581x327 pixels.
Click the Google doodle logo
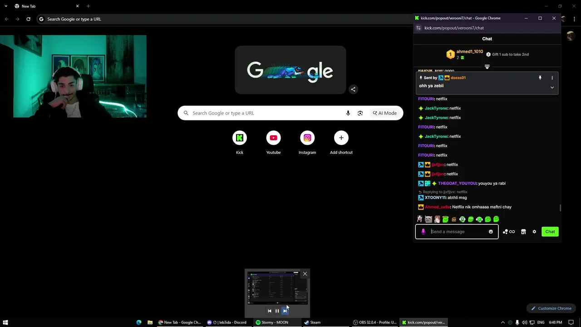(x=290, y=70)
